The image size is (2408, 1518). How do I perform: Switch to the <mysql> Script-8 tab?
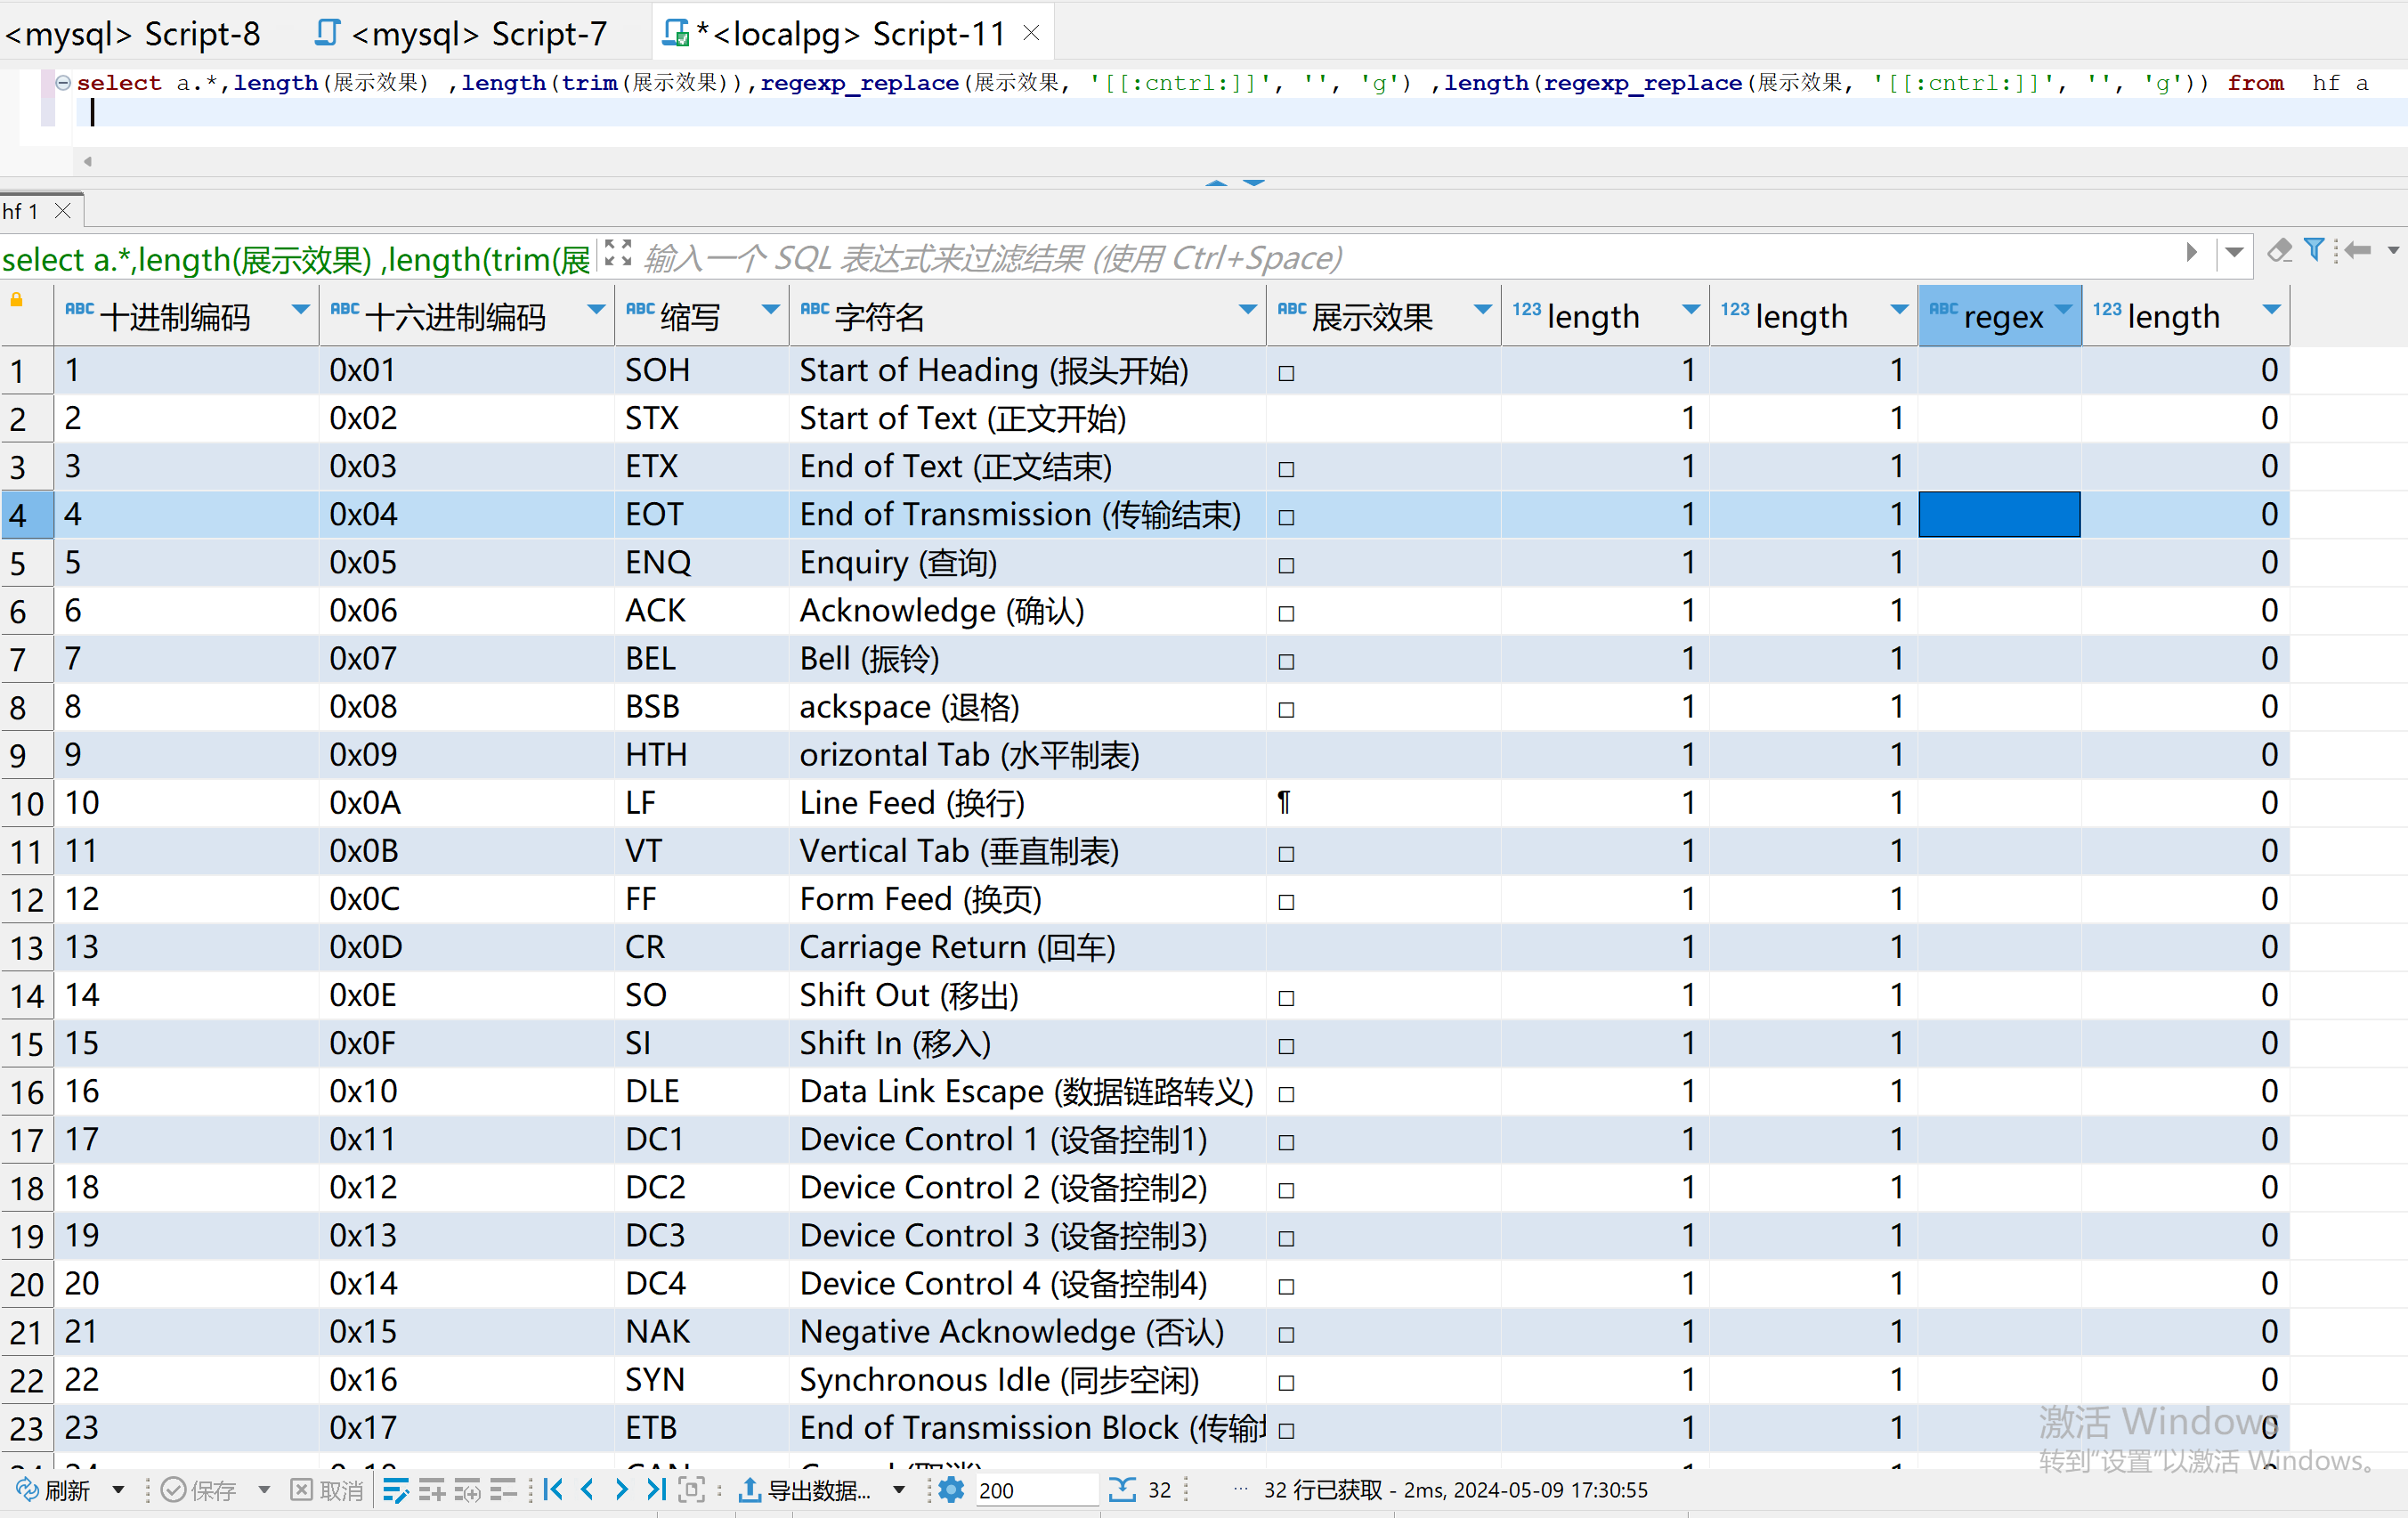(x=133, y=34)
